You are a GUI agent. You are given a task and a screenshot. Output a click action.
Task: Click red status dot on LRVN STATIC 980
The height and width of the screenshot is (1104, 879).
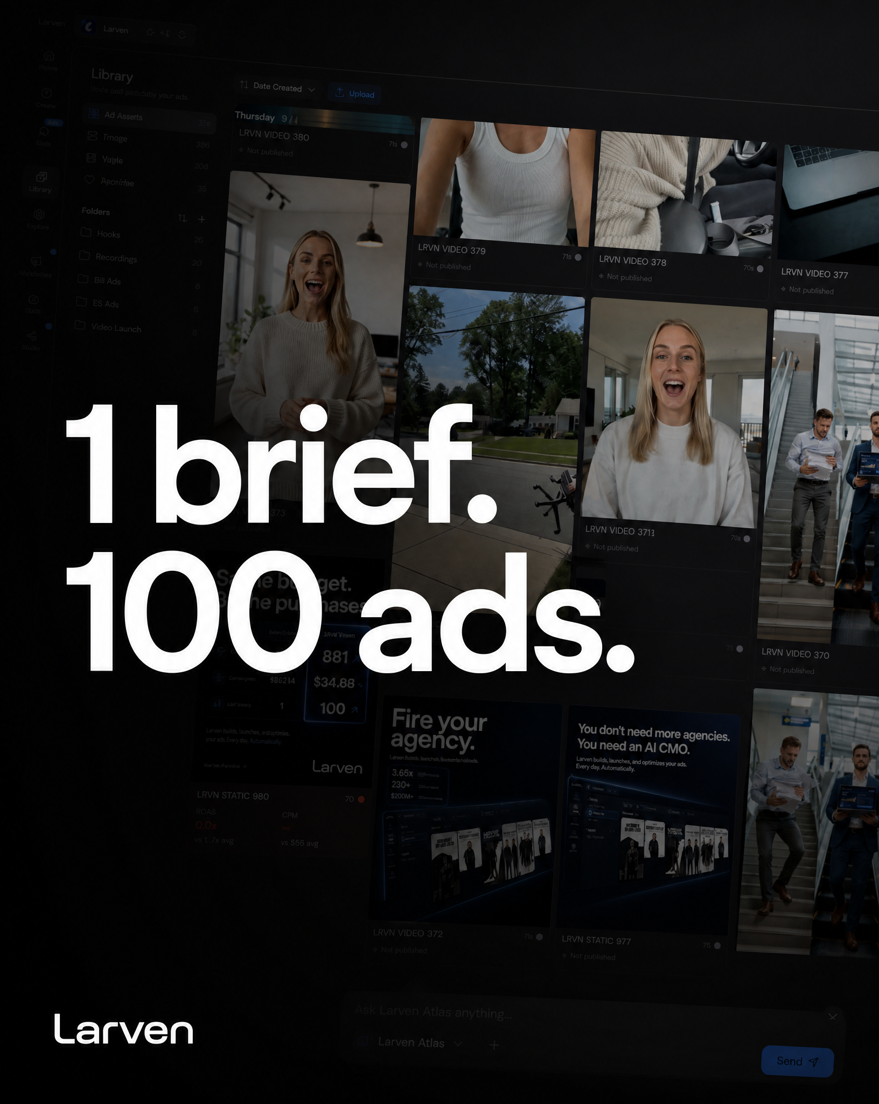[361, 799]
